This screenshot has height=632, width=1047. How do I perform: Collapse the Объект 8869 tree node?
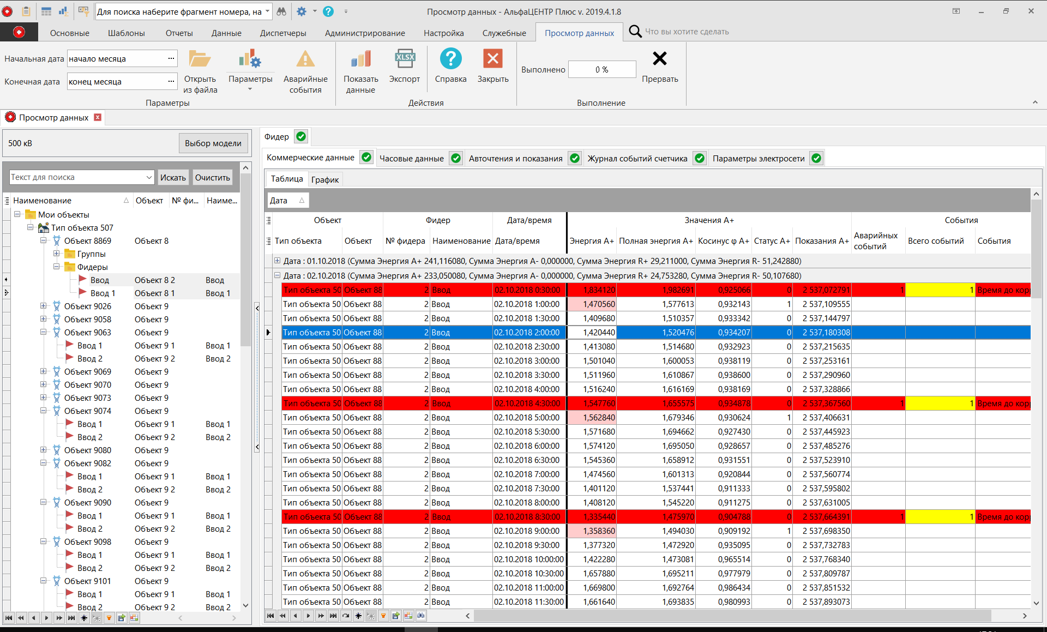(44, 240)
